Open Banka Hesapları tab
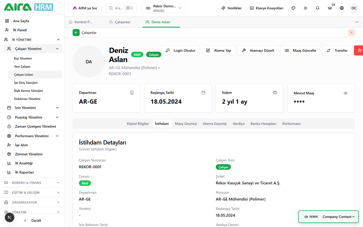 tap(263, 124)
